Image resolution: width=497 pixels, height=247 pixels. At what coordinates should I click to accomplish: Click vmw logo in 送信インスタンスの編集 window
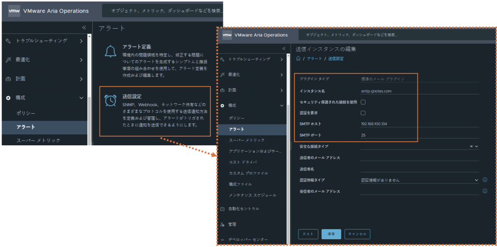tap(227, 35)
